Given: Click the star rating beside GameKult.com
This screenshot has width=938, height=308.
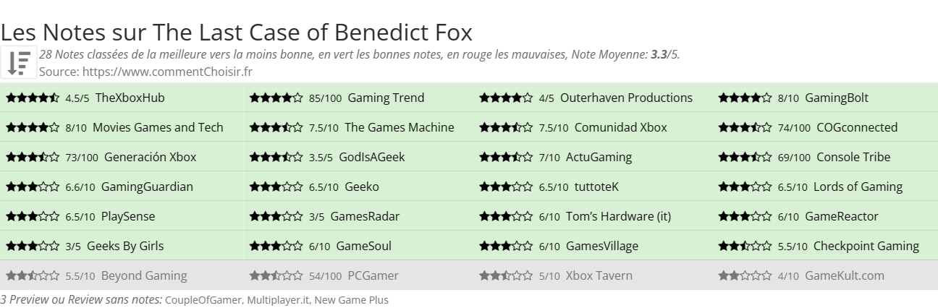Looking at the screenshot, I should point(745,275).
